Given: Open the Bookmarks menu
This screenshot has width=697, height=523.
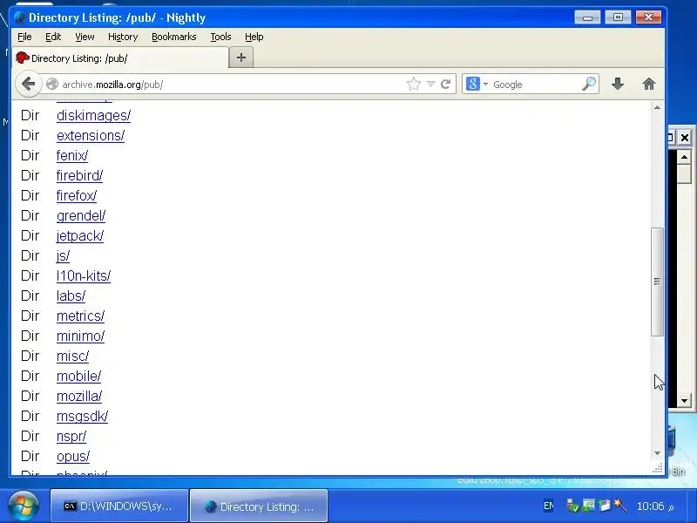Looking at the screenshot, I should coord(173,37).
